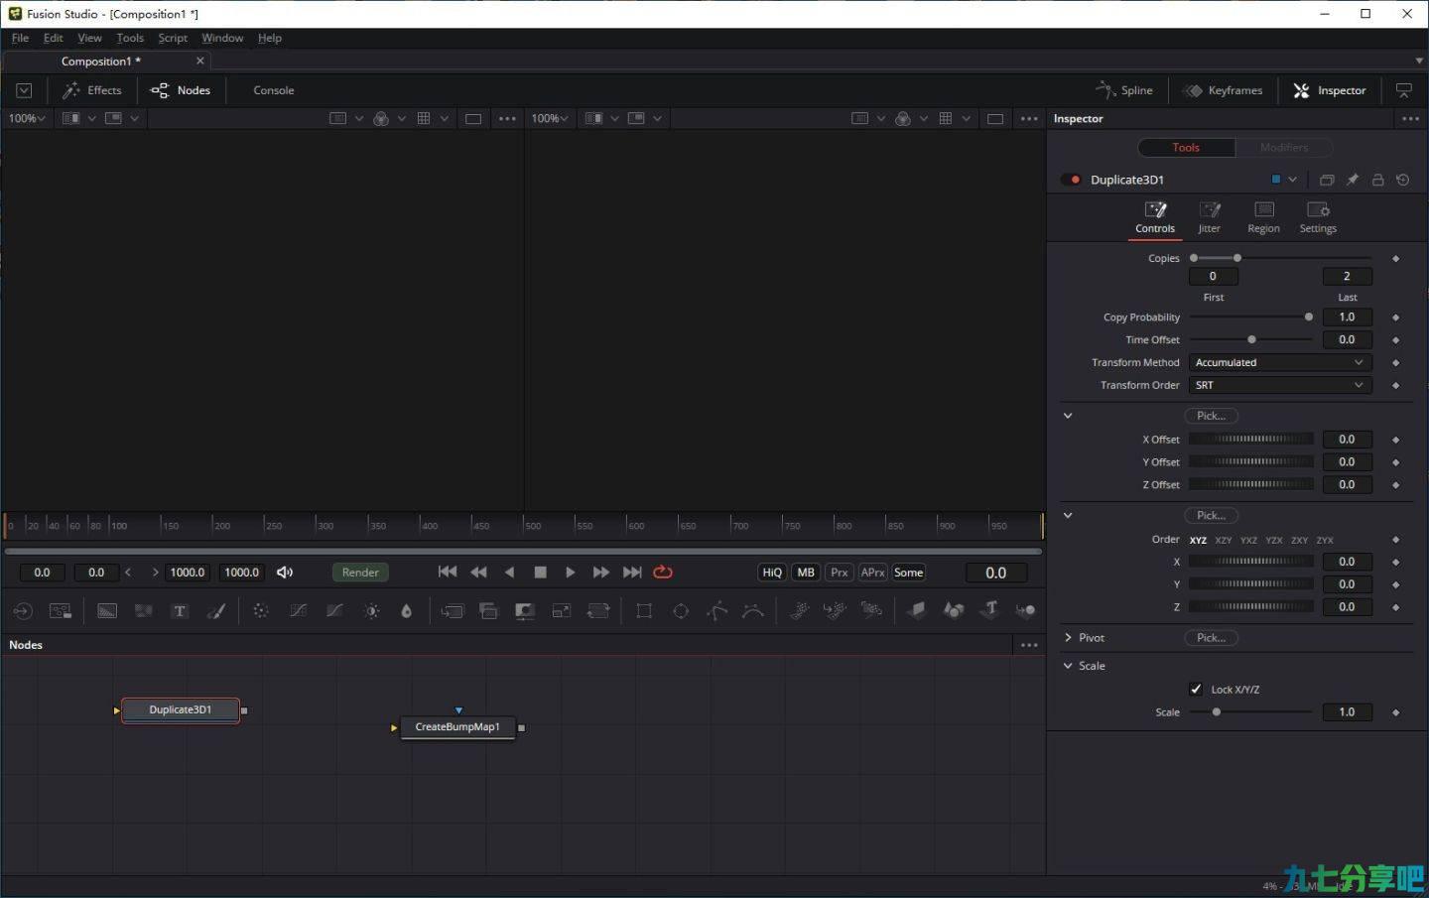This screenshot has height=898, width=1429.
Task: Keyframe the Copies parameter diamond
Action: (1395, 258)
